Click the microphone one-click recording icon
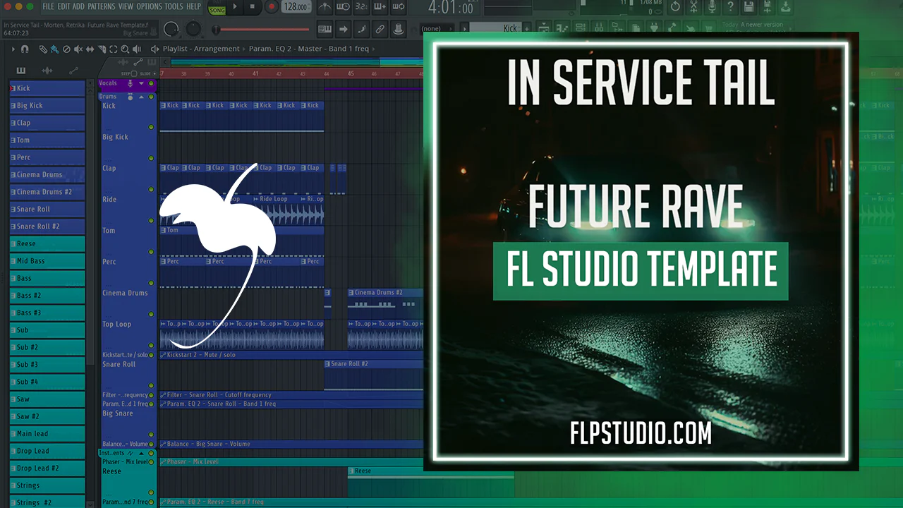Image resolution: width=903 pixels, height=508 pixels. tap(712, 6)
